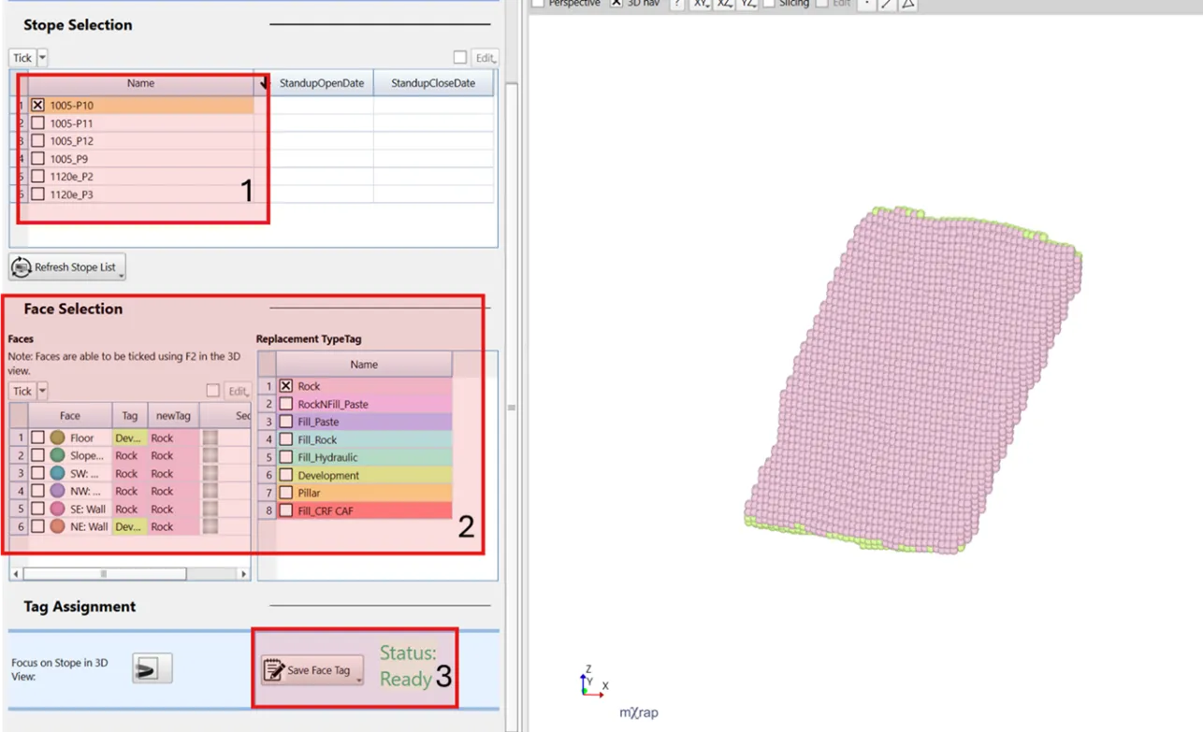Screen dimensions: 1203x732
Task: Click the Faces table horizontal scrollbar right arrow
Action: click(x=244, y=574)
